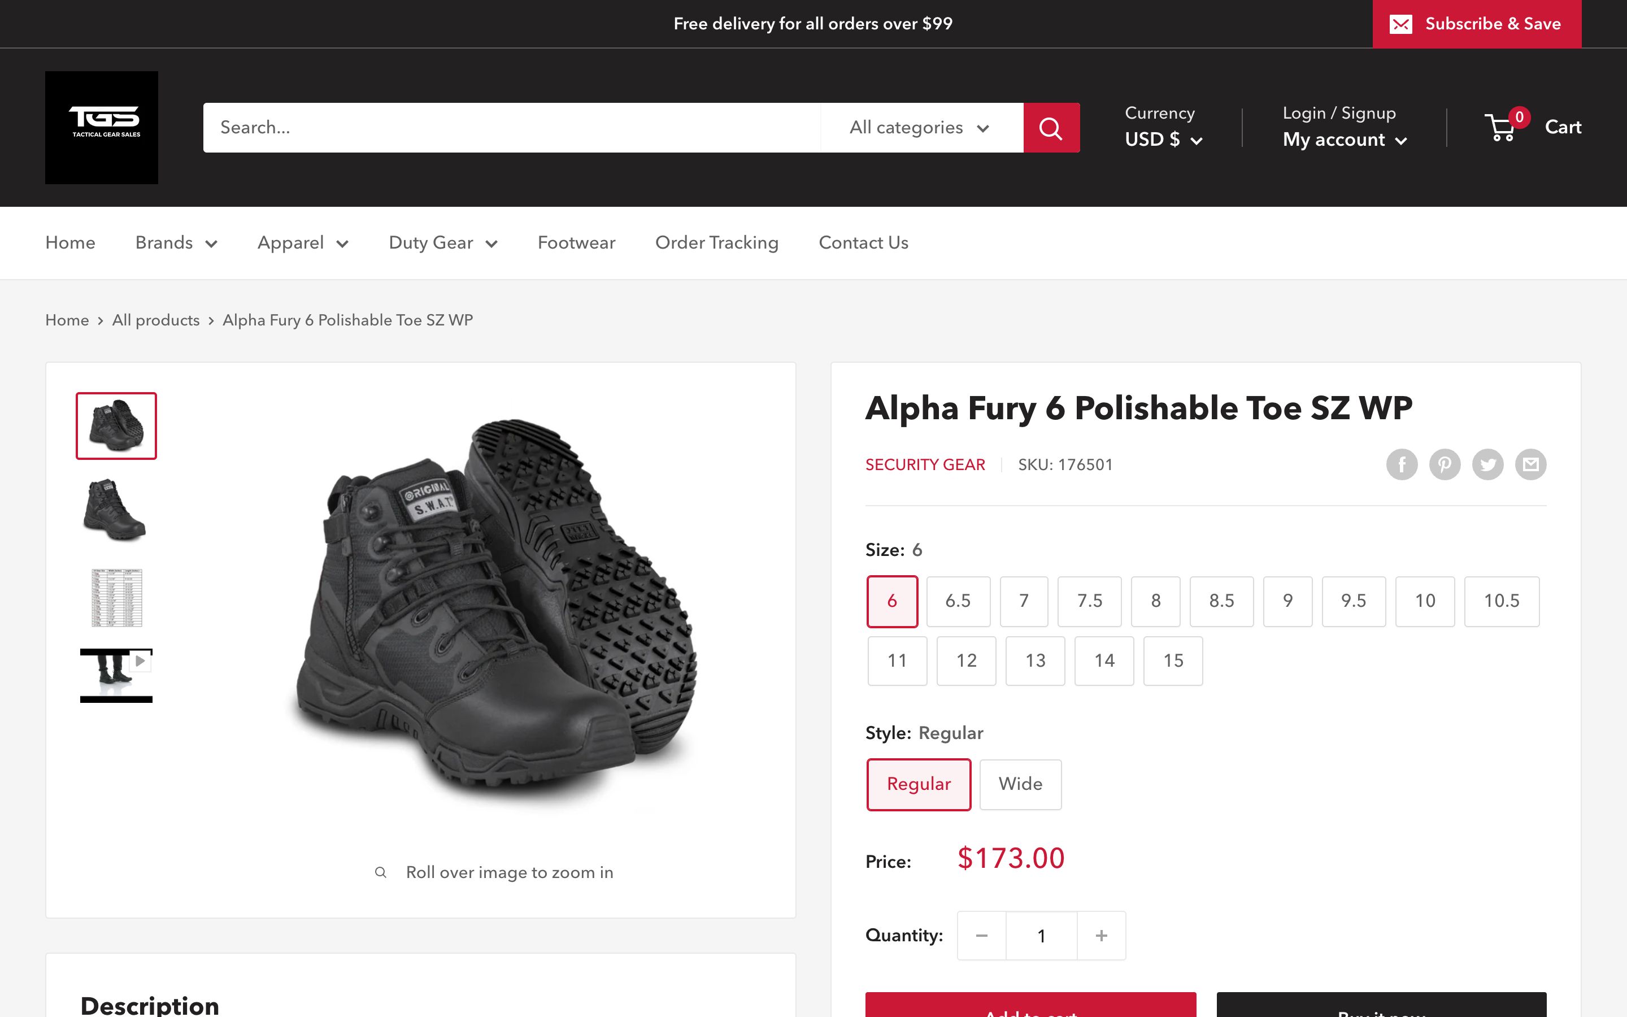Select the Wide style option

(1020, 784)
